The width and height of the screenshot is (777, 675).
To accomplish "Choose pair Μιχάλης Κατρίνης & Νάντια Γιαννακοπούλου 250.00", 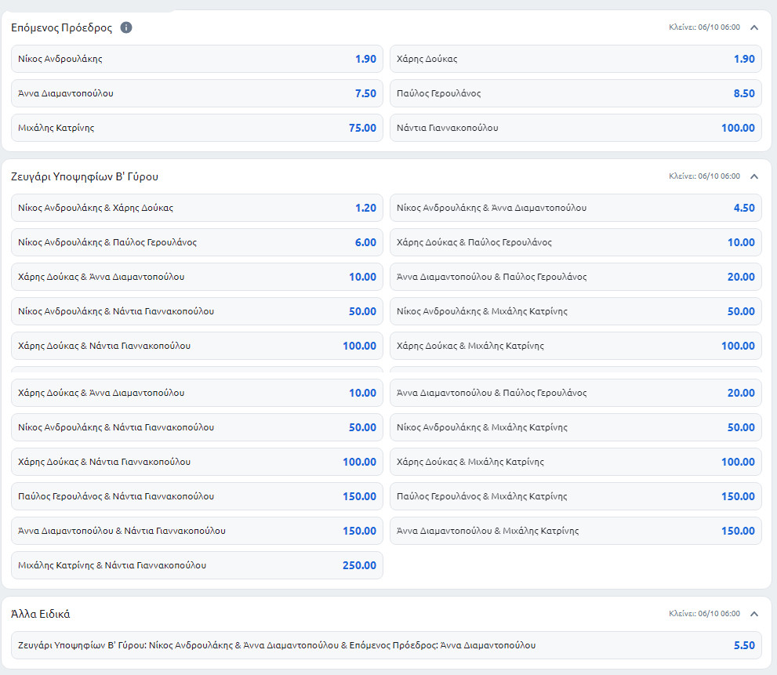I will click(x=197, y=565).
